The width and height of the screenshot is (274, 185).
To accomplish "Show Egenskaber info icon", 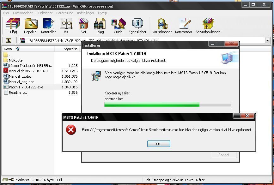I will pos(137,24).
